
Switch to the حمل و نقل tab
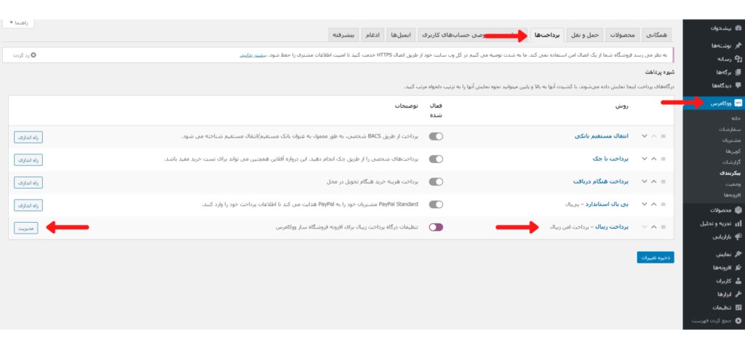click(x=585, y=35)
